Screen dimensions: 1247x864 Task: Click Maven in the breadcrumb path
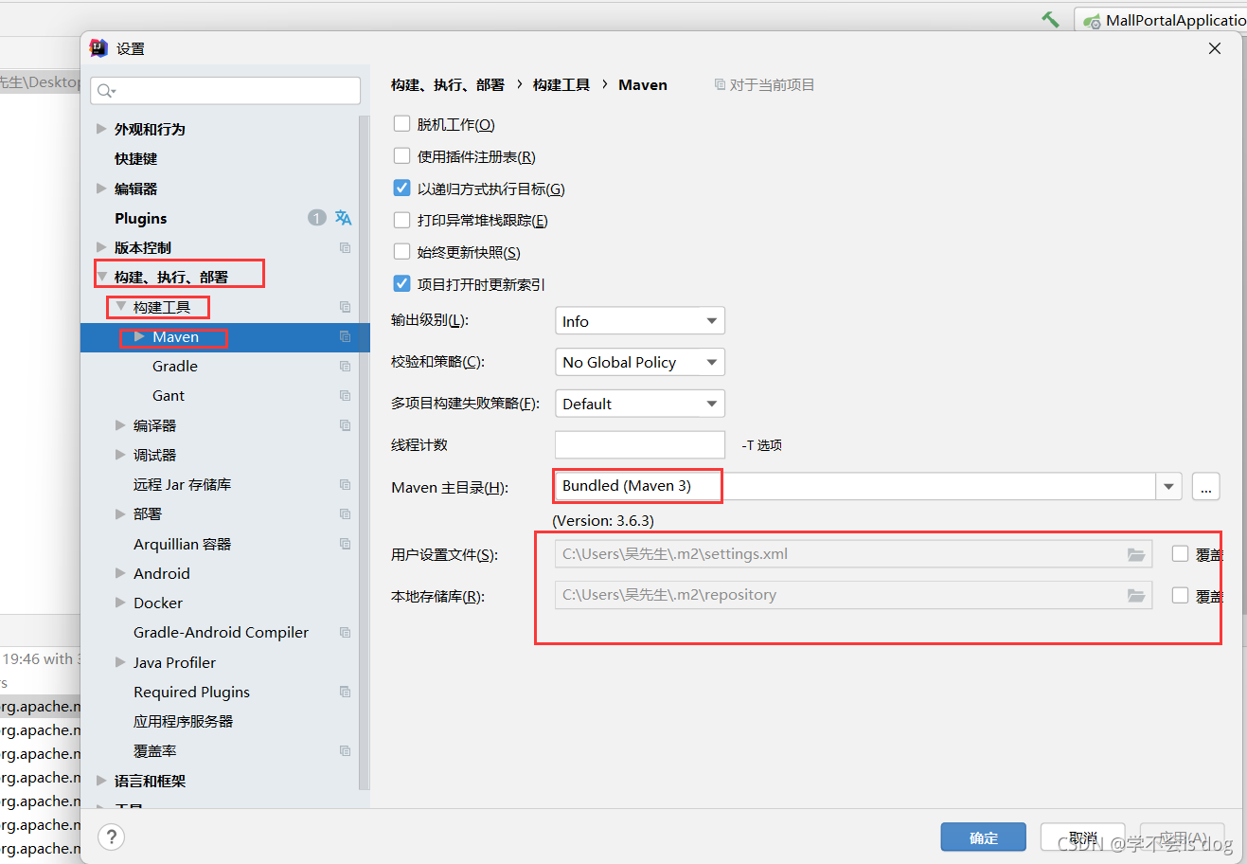coord(642,84)
